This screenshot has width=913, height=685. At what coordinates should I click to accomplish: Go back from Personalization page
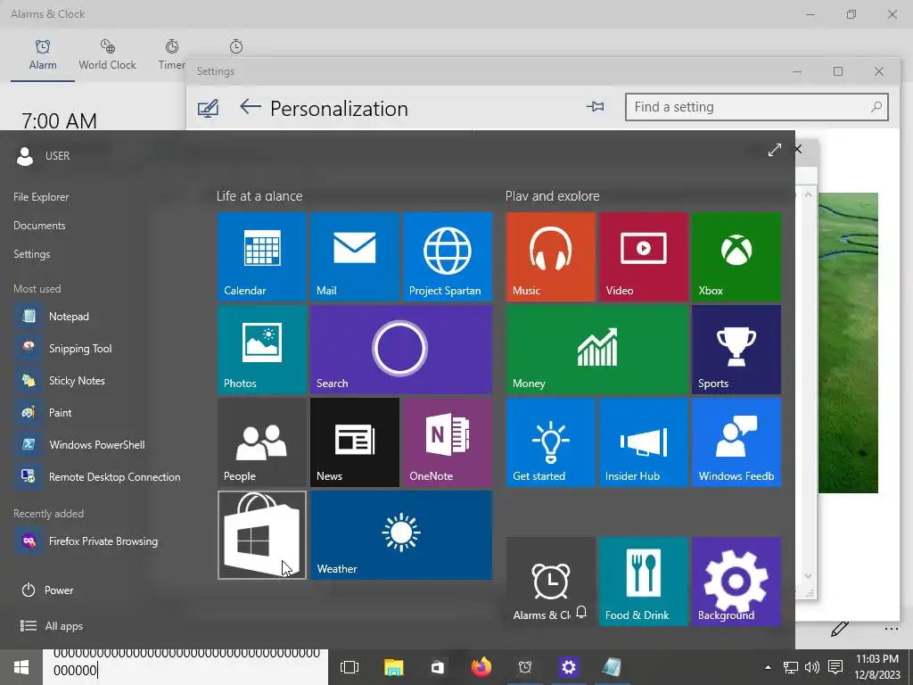(250, 107)
